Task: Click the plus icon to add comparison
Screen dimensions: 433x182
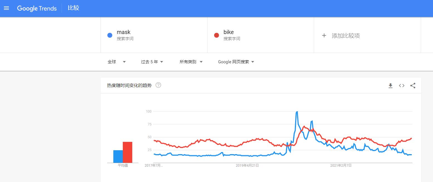Action: 324,35
